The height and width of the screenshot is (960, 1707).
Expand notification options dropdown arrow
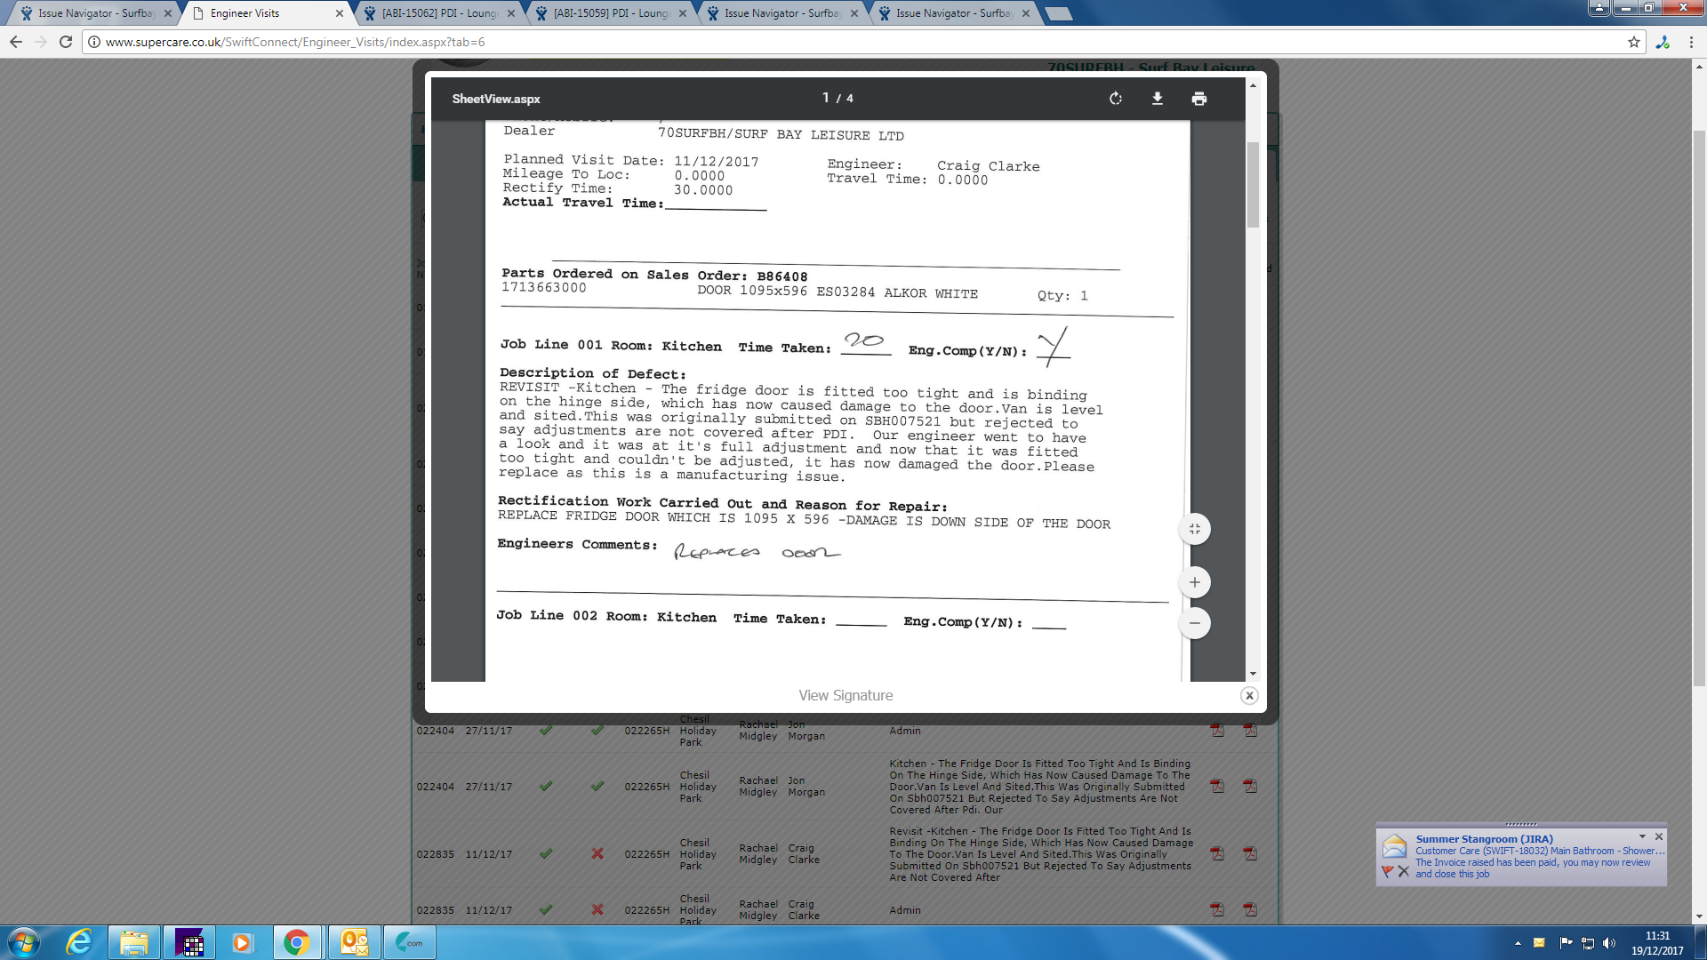[x=1642, y=836]
